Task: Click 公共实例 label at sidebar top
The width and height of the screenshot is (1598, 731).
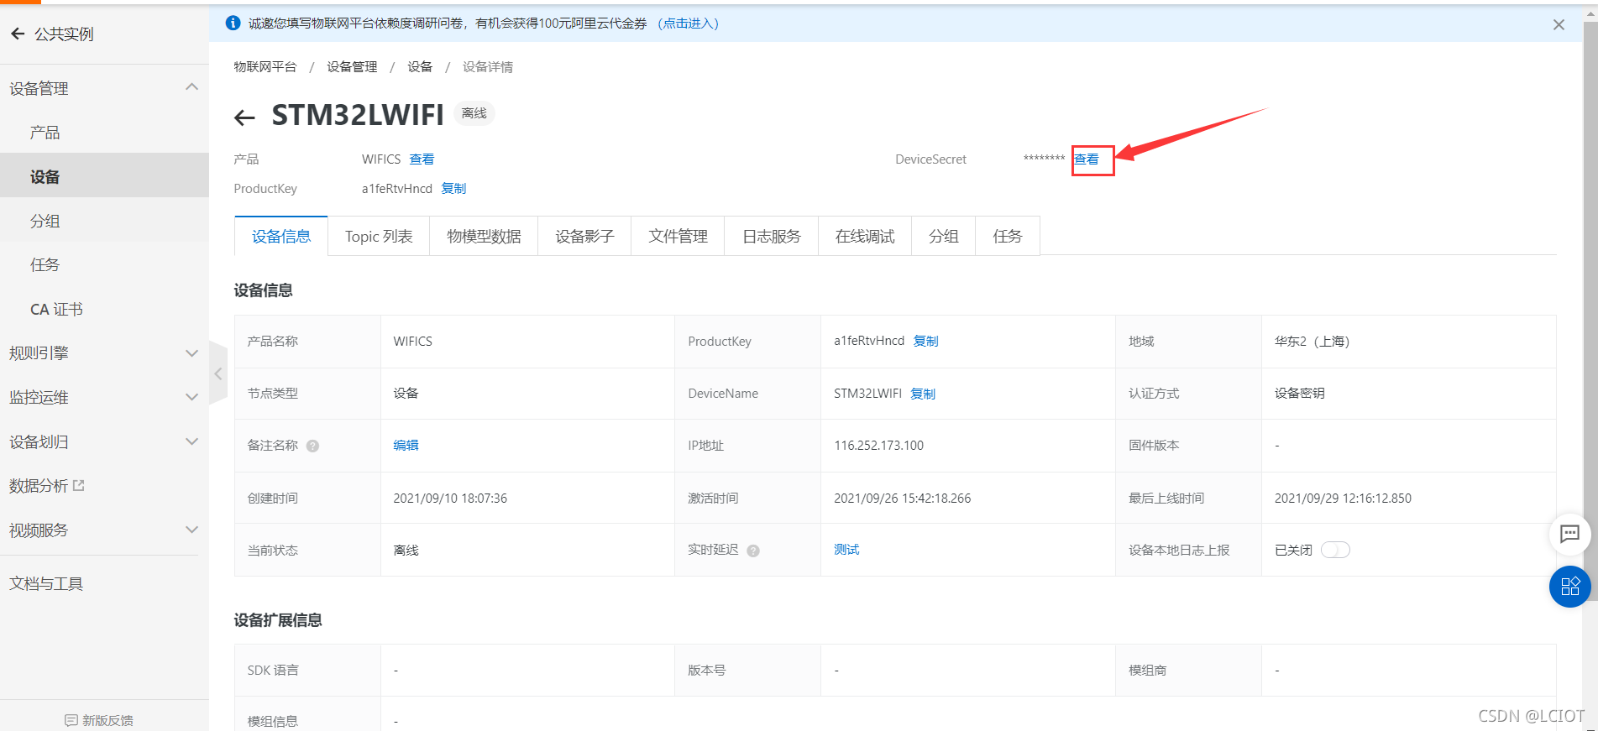Action: pos(64,34)
